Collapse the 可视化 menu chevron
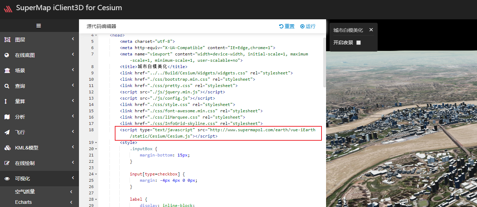Viewport: 477px width, 207px height. point(73,178)
